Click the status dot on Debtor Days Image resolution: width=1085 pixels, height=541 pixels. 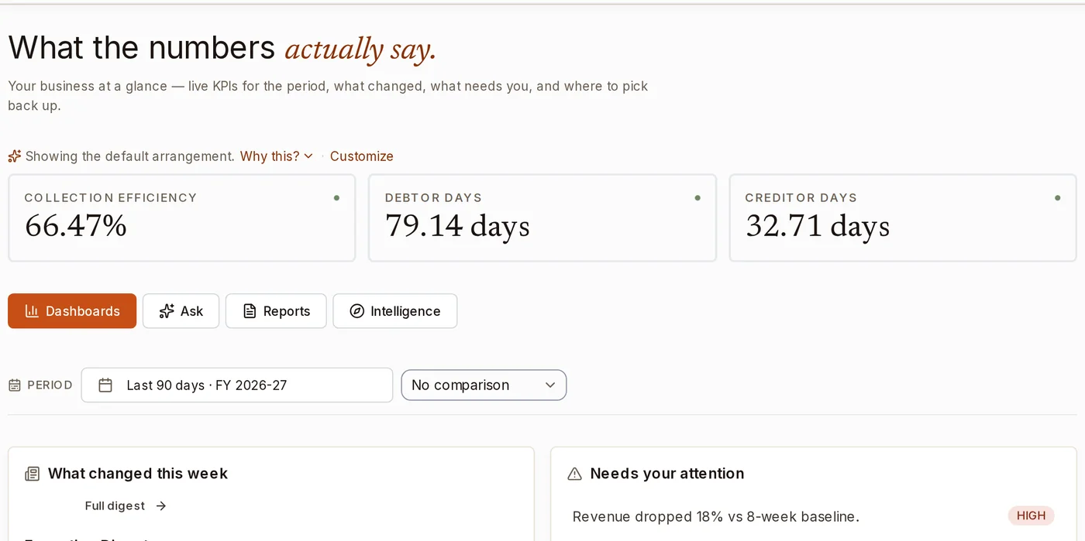[x=697, y=198]
